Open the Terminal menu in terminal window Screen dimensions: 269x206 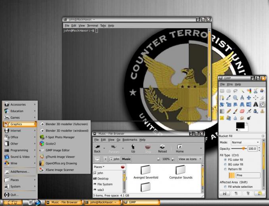point(92,25)
